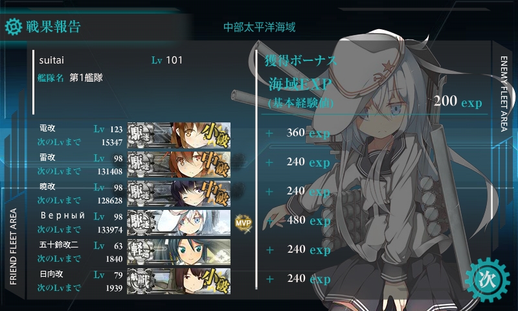Click the 軽巡 type emblem on 五十鈴改二
This screenshot has height=311, width=518.
141,252
